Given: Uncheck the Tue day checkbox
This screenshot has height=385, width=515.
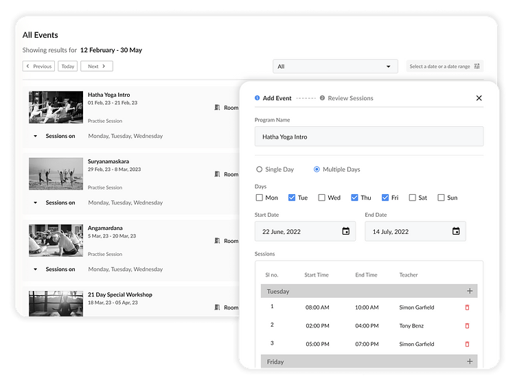Looking at the screenshot, I should click(x=292, y=198).
